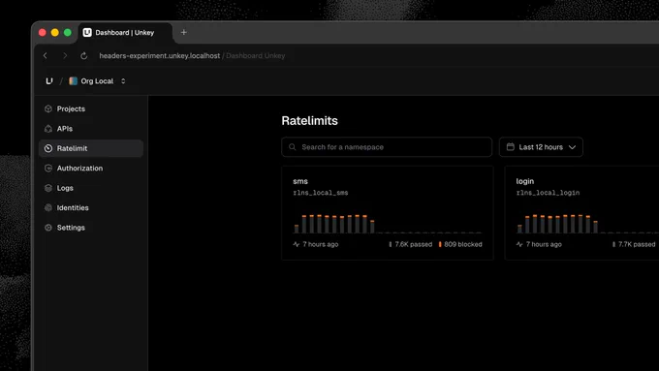Select the Ratelimit sidebar item
Image resolution: width=659 pixels, height=371 pixels.
point(91,148)
